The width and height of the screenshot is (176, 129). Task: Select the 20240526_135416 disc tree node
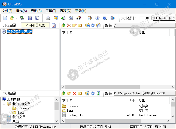pos(20,31)
